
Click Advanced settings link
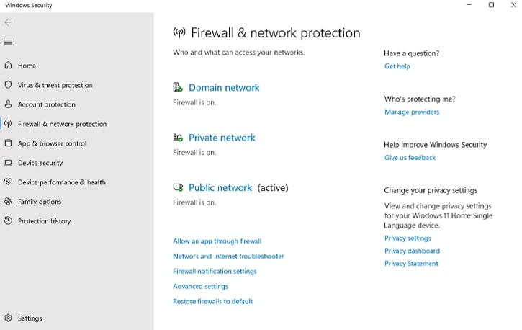[200, 286]
